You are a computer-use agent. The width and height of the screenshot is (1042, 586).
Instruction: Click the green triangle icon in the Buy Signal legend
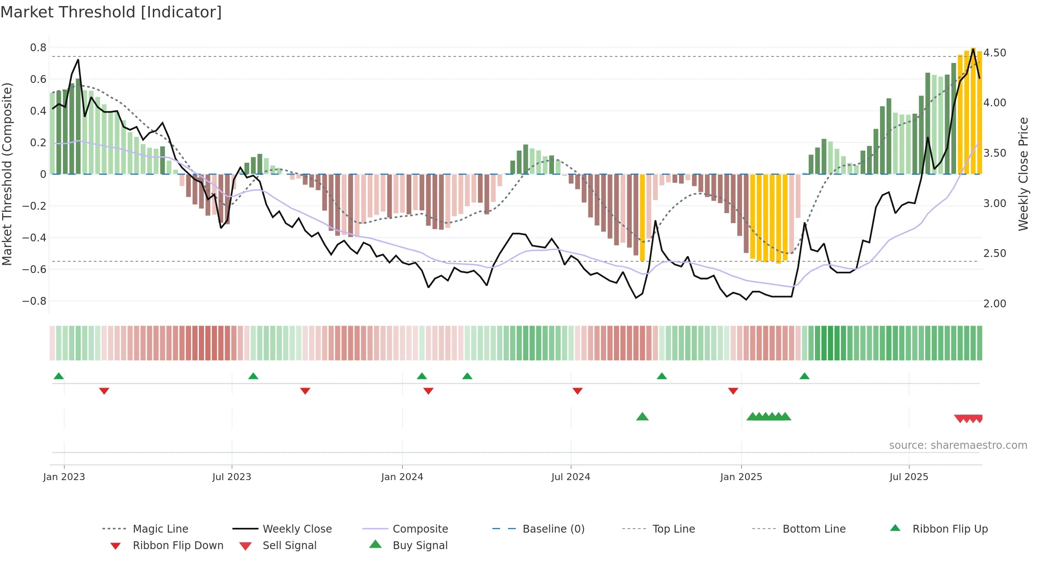click(376, 544)
